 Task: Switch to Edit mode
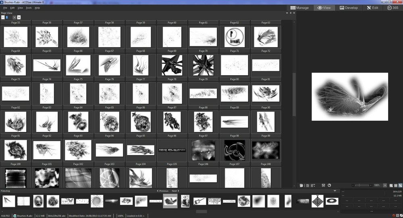[372, 8]
